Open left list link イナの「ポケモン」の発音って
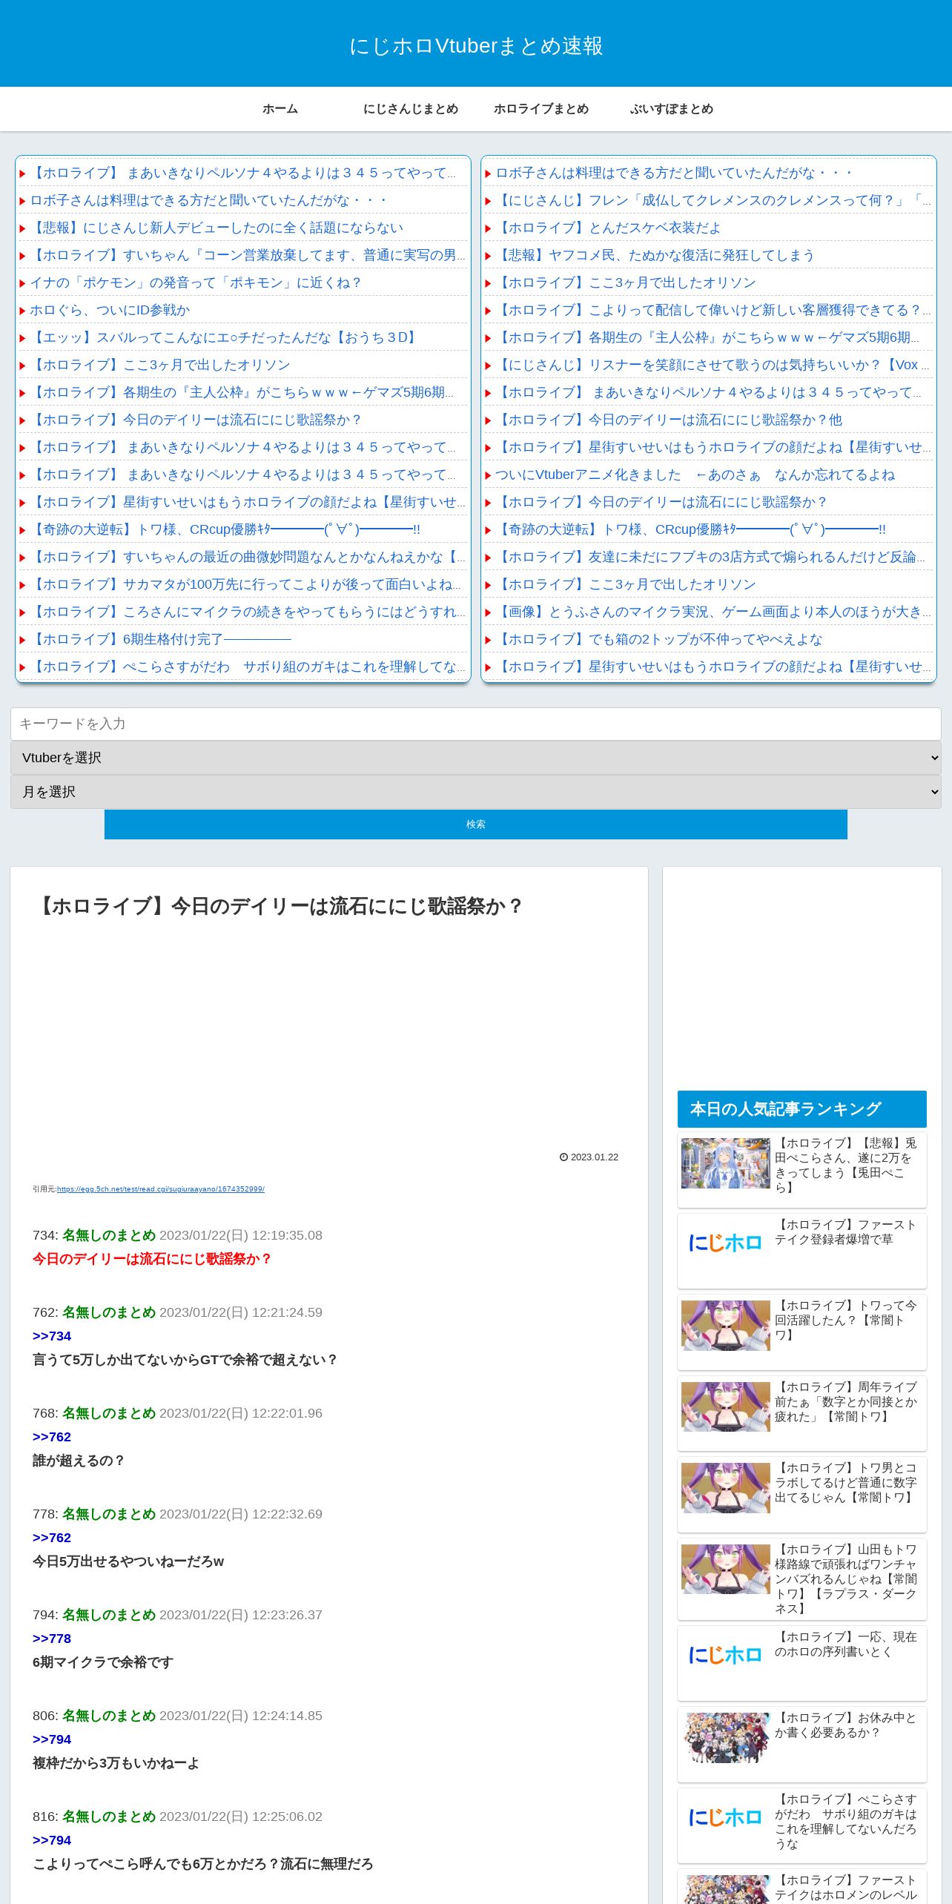 click(196, 282)
